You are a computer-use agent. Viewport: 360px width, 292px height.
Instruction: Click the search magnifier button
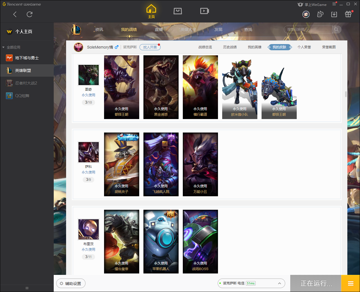click(x=336, y=29)
